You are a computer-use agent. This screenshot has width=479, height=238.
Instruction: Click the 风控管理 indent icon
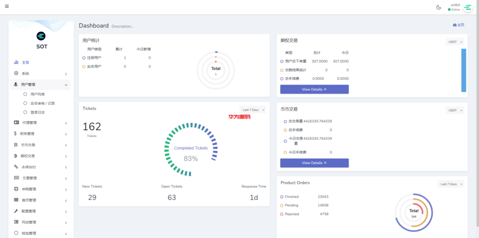click(16, 222)
